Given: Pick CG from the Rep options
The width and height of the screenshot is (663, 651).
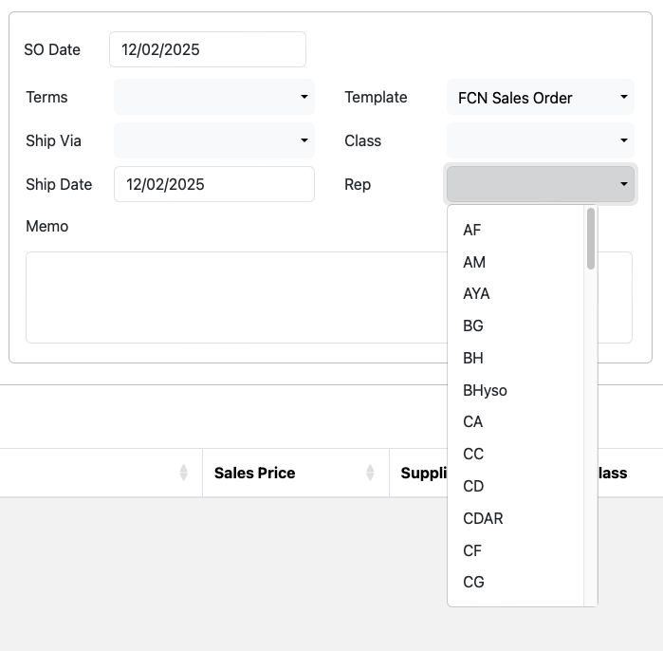Looking at the screenshot, I should click(x=473, y=582).
